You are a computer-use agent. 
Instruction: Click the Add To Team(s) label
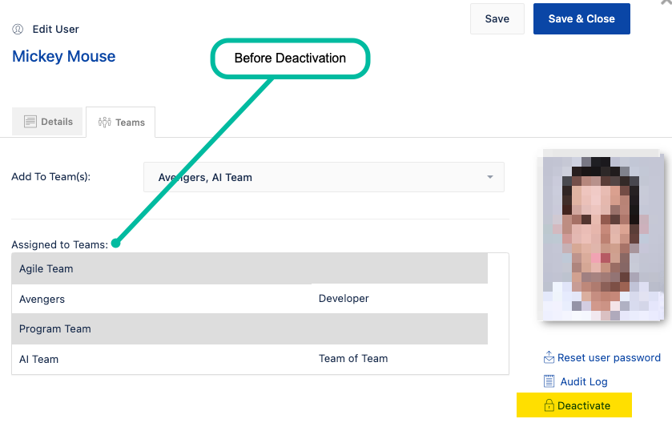(51, 177)
